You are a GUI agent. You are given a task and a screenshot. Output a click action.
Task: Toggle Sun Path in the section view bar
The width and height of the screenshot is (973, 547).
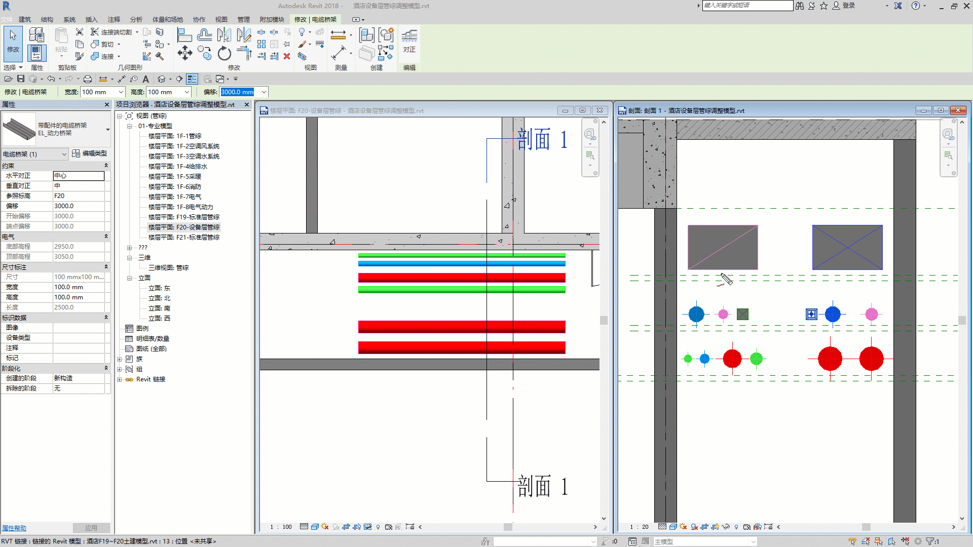pos(683,527)
